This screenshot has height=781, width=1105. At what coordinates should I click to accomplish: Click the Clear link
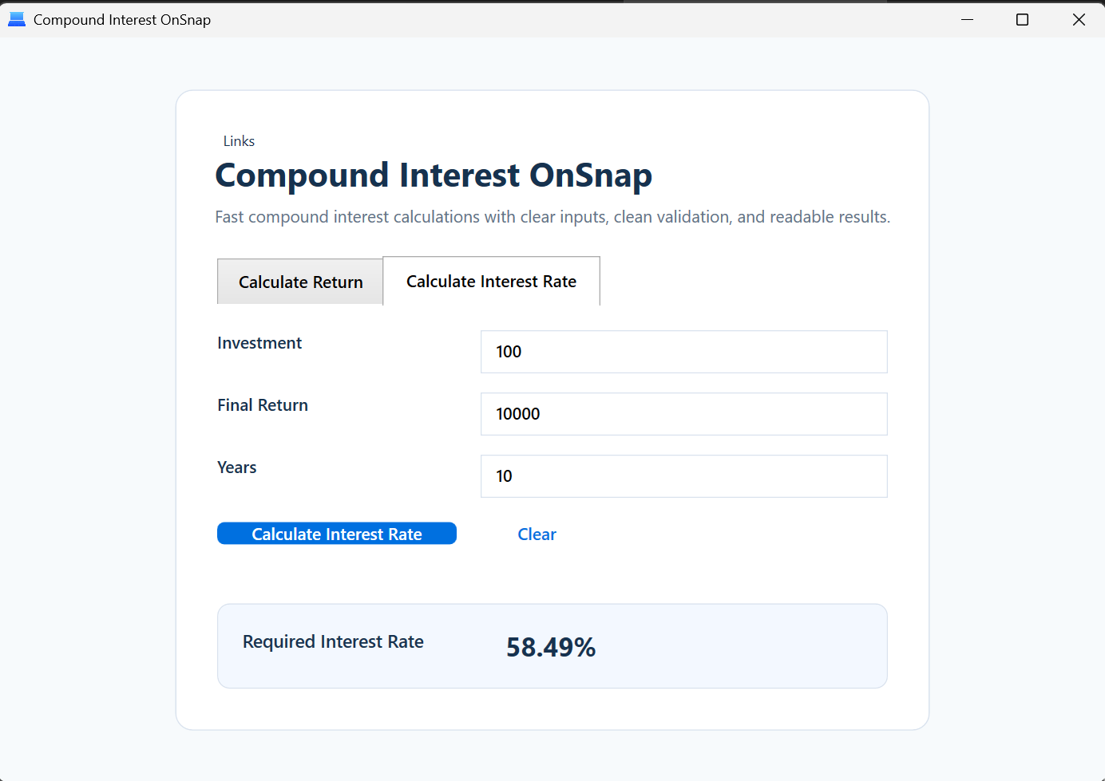pos(537,534)
